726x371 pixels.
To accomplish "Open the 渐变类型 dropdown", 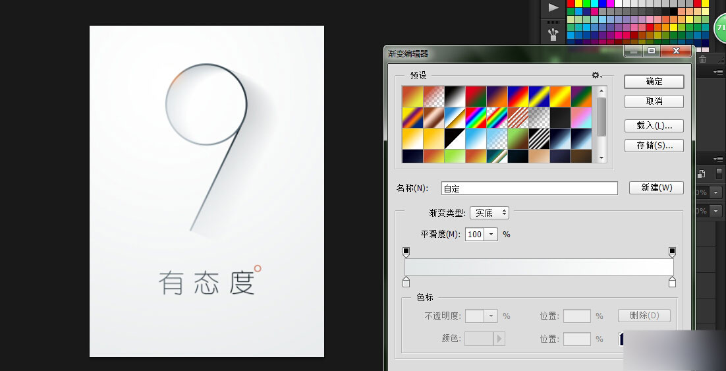I will [489, 213].
